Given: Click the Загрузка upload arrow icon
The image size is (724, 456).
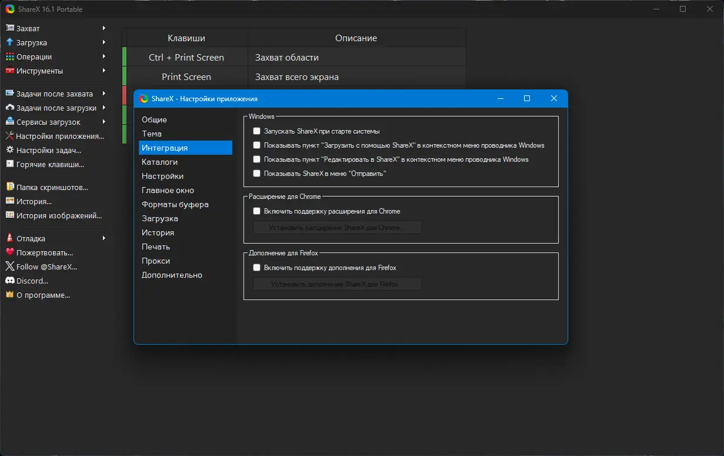Looking at the screenshot, I should (x=9, y=42).
